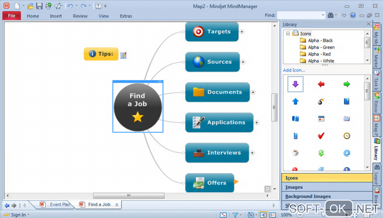Select the bomb icon in the Library
Viewport: 383px width, 218px height.
coord(321,102)
